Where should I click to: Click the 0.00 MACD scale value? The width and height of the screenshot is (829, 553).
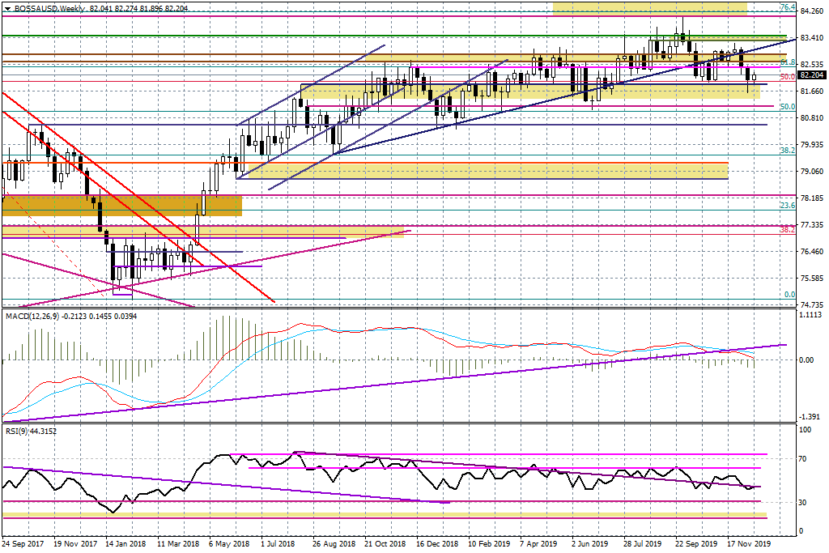[x=807, y=360]
